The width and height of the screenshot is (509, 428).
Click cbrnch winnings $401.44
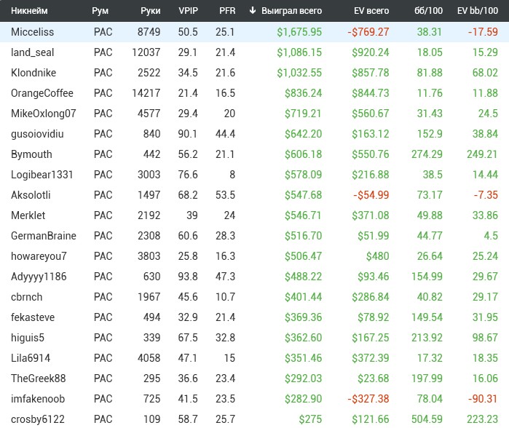click(x=303, y=297)
